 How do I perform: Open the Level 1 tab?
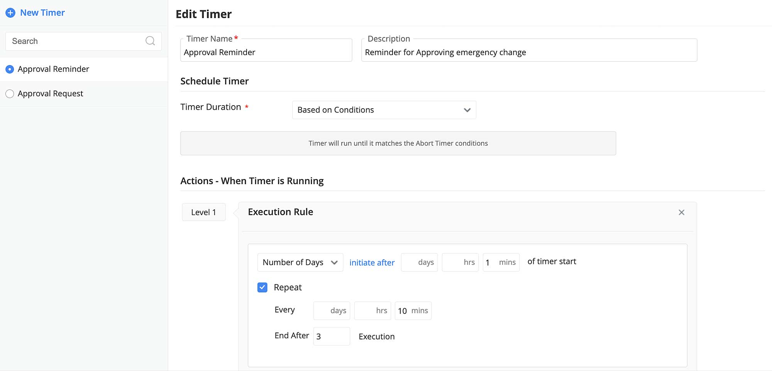coord(203,212)
